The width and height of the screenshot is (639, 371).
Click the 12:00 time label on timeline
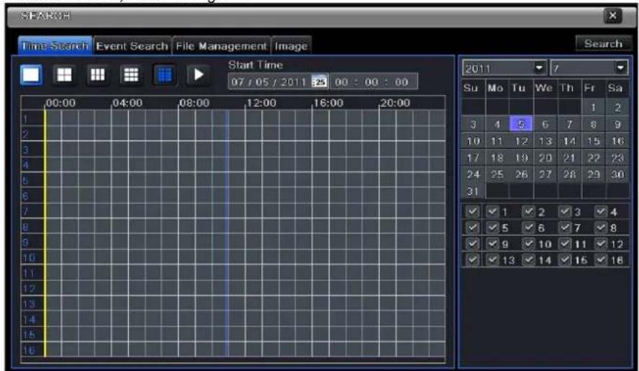262,103
